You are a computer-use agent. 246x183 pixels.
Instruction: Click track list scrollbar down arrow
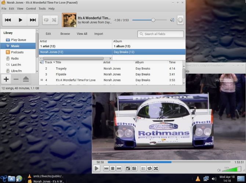click(x=184, y=83)
